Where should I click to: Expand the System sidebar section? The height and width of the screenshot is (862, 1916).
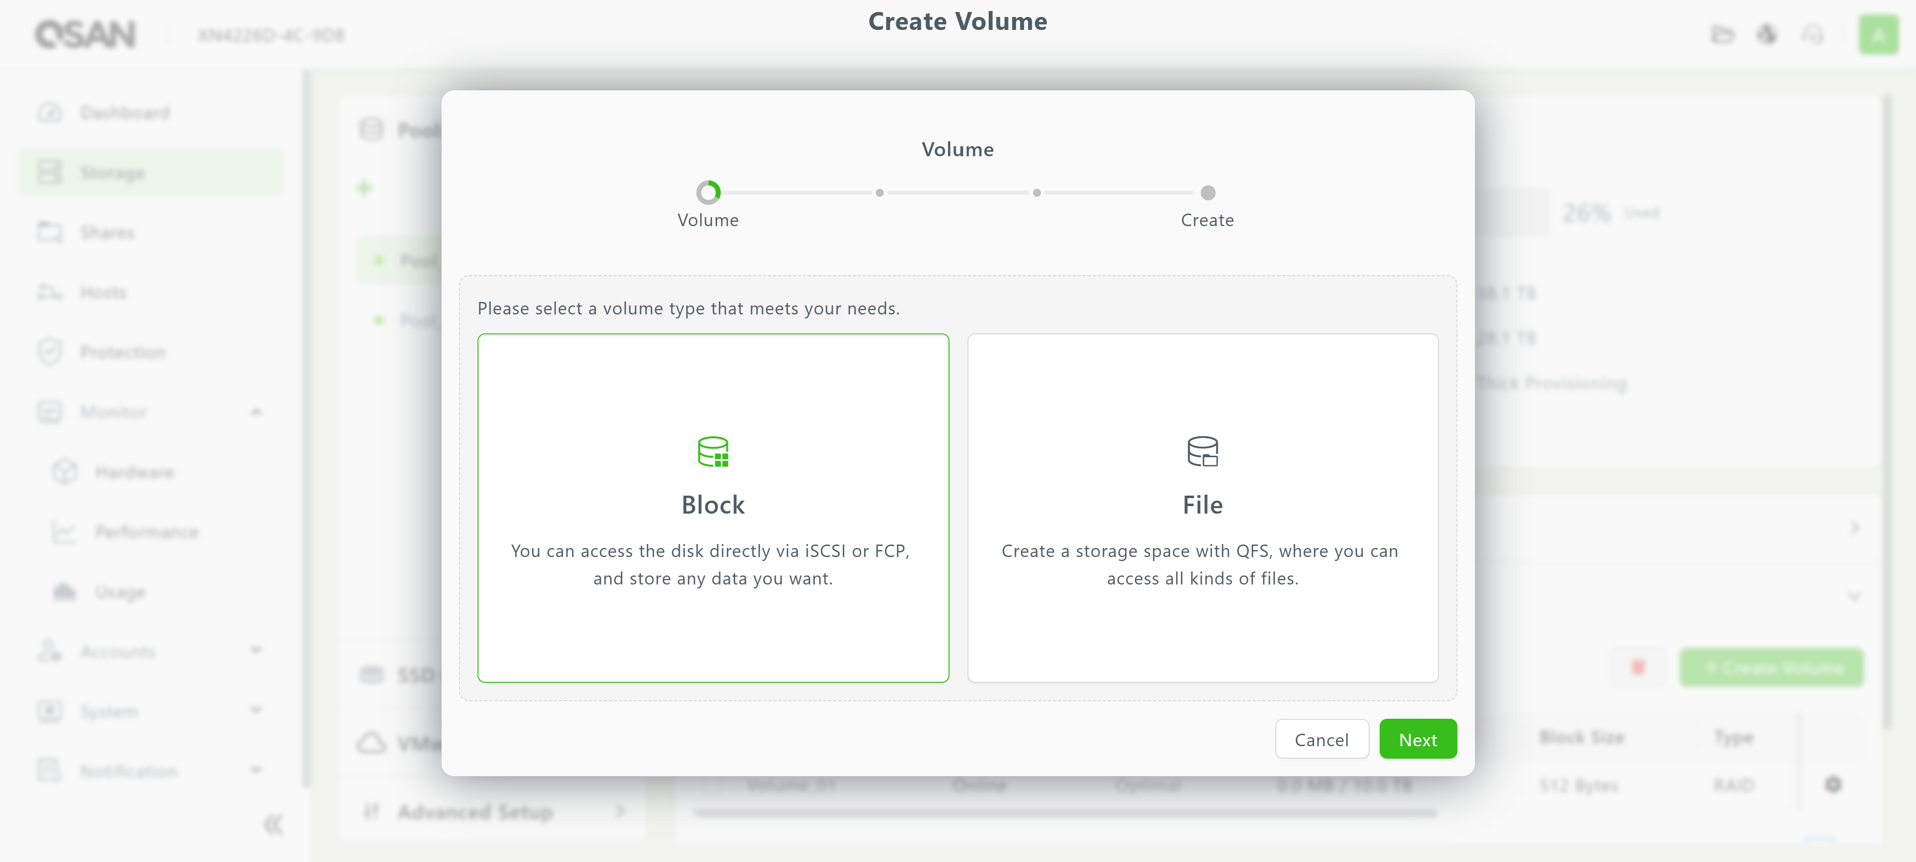(256, 710)
